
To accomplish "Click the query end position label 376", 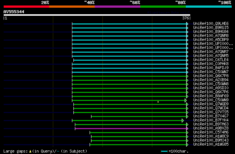I will [x=185, y=18].
